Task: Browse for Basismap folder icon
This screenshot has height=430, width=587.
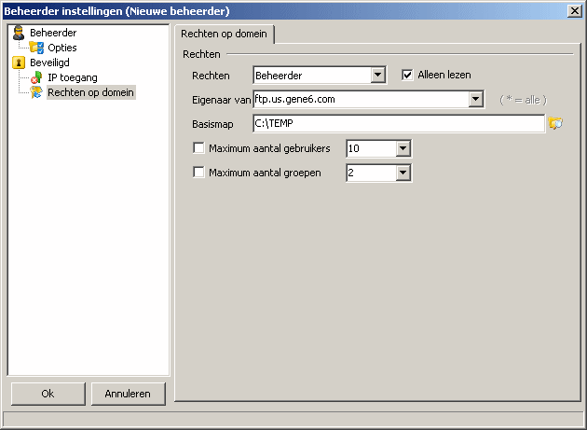Action: click(555, 123)
